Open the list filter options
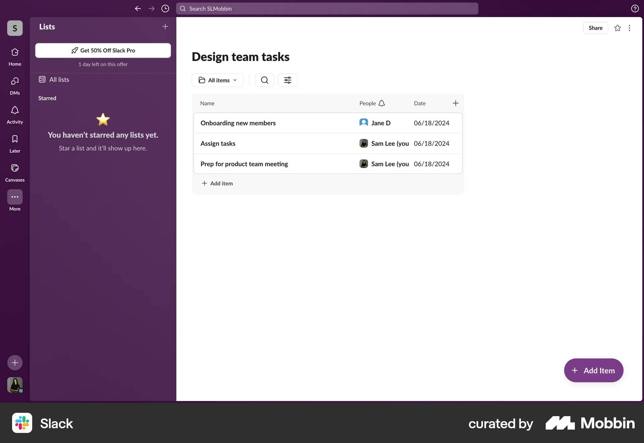644x443 pixels. click(x=287, y=80)
